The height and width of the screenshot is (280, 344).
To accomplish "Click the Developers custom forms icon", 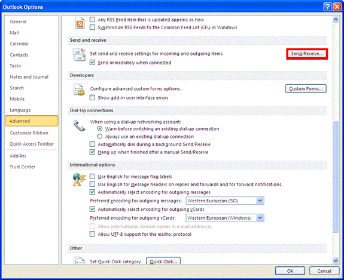I will point(79,90).
